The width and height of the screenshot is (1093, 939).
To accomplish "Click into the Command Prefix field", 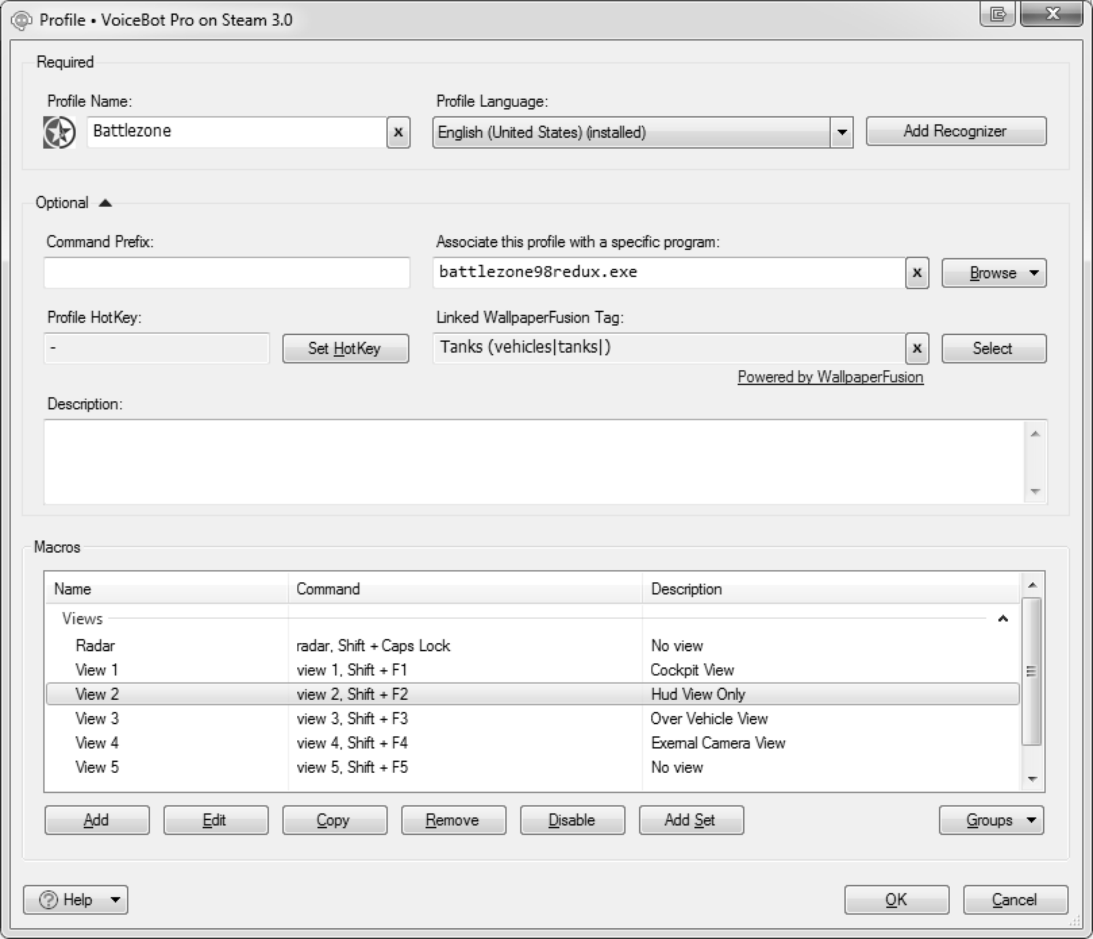I will [x=227, y=273].
